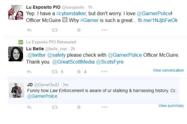Expand the View summary link
Image resolution: width=187 pixels, height=124 pixels.
pos(171,106)
